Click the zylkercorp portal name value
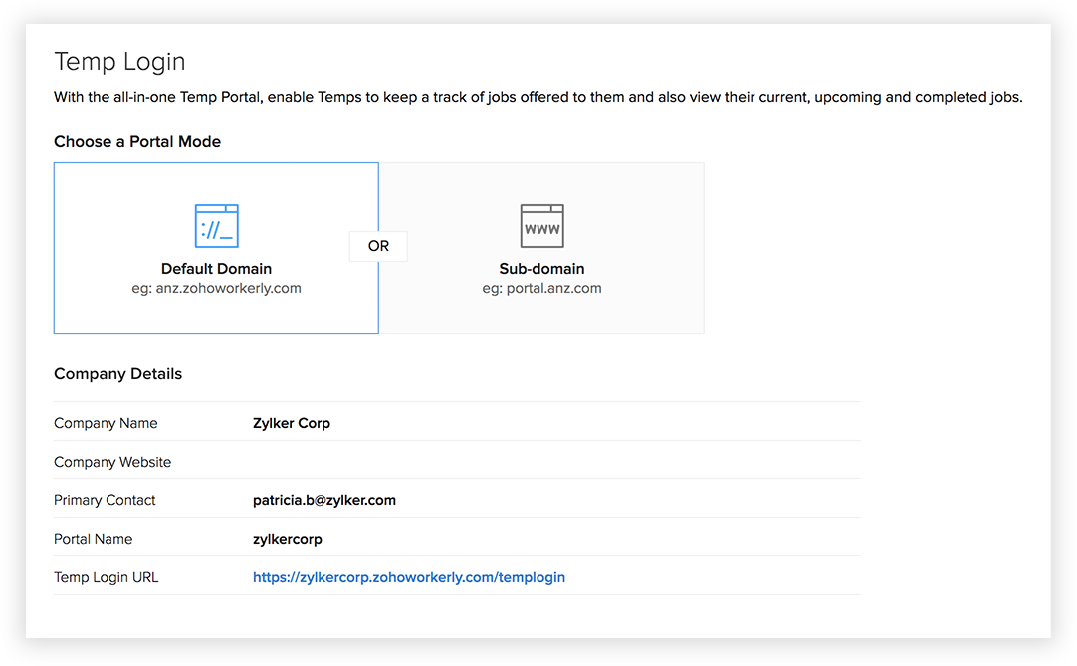Viewport: 1077px width, 666px height. point(287,539)
